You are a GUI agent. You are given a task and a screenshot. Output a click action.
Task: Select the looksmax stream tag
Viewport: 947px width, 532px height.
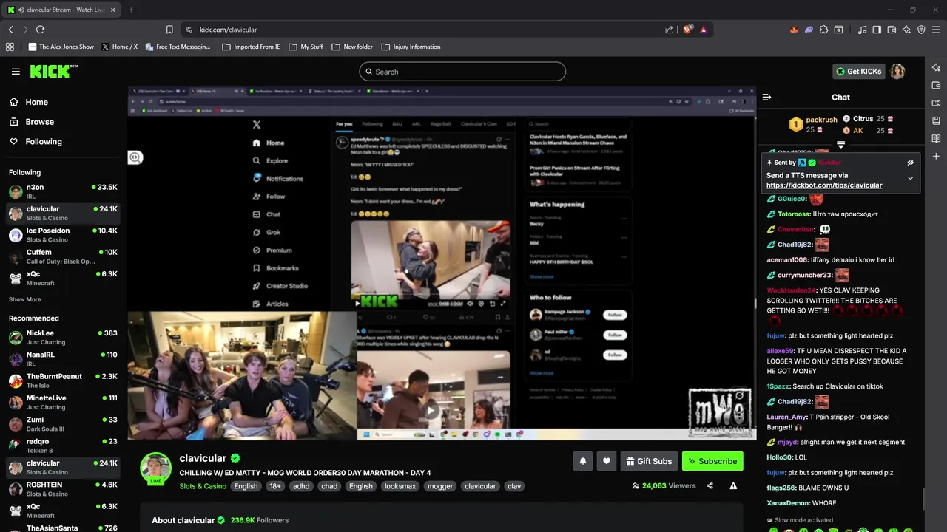coord(400,486)
